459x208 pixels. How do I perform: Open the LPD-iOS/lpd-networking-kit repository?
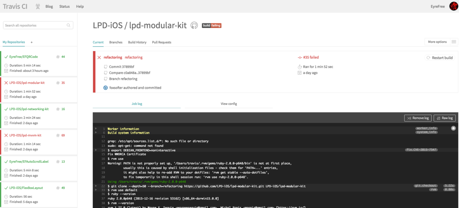(29, 109)
